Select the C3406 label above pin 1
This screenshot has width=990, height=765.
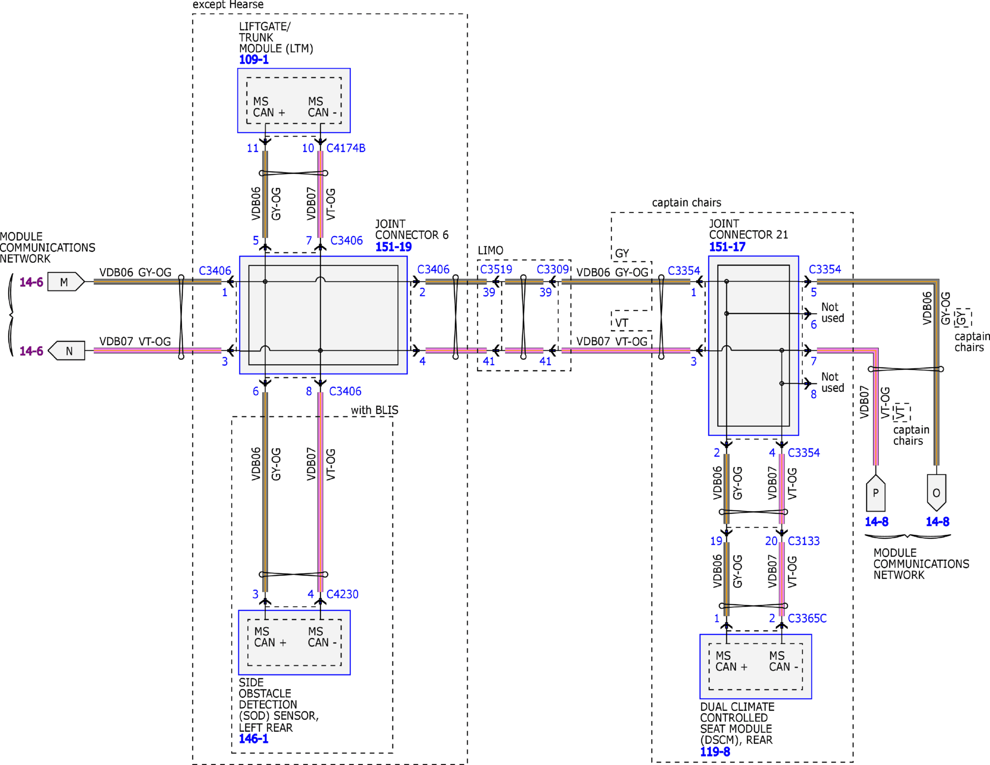point(215,271)
